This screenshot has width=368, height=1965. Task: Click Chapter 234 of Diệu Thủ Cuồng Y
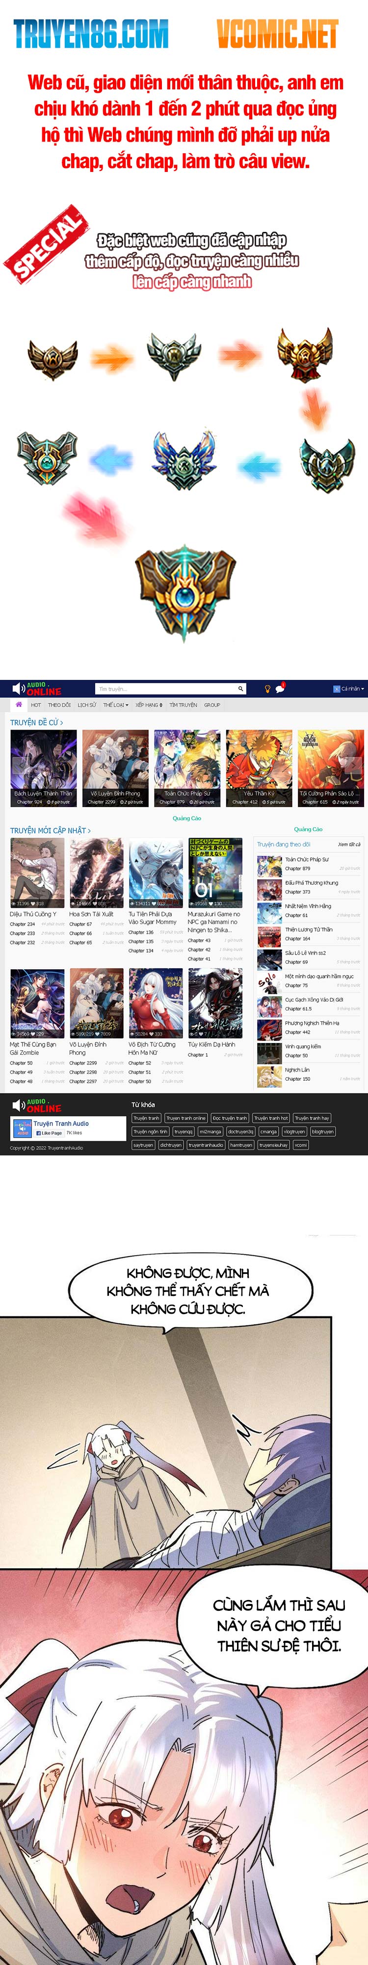tap(22, 924)
